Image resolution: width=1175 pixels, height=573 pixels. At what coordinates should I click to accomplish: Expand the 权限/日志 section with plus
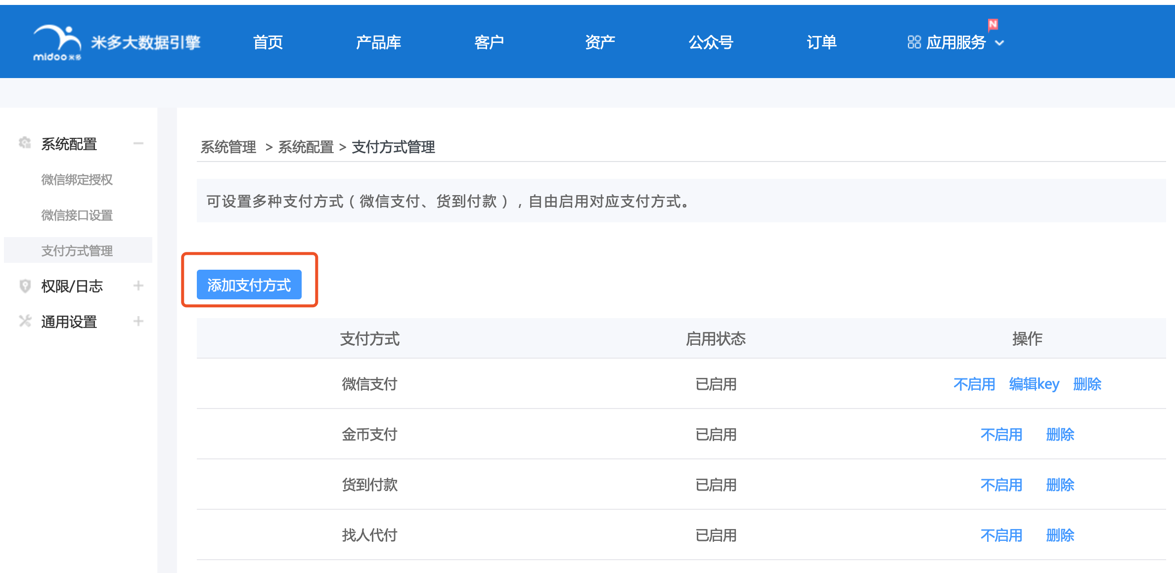pyautogui.click(x=138, y=286)
